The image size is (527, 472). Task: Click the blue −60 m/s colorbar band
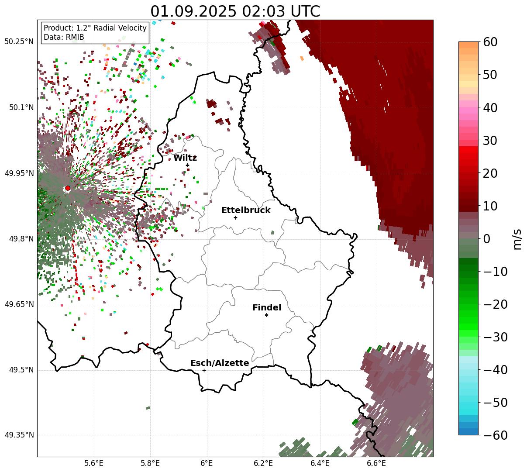[468, 432]
